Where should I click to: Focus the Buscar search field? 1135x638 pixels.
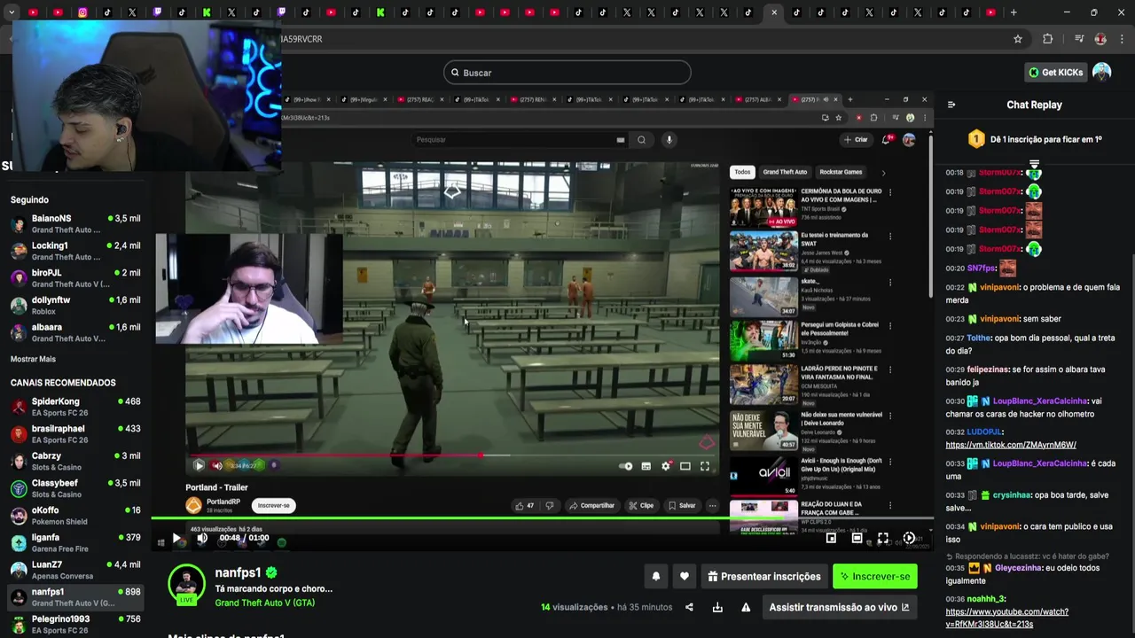point(567,73)
